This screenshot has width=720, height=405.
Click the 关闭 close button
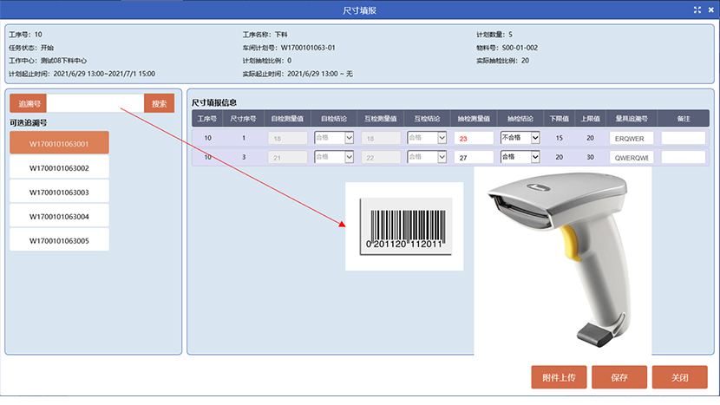pos(679,377)
